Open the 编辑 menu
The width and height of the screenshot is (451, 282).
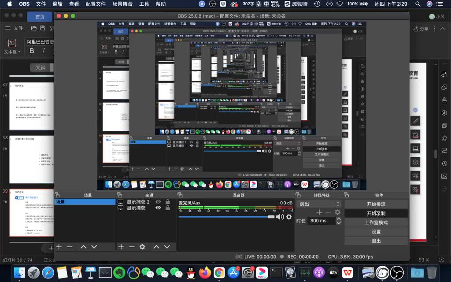pos(58,4)
